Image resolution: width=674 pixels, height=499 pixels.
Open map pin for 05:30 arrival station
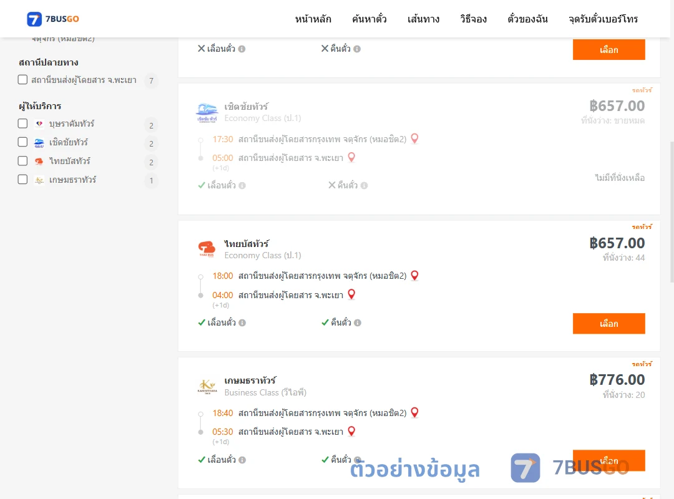(351, 431)
